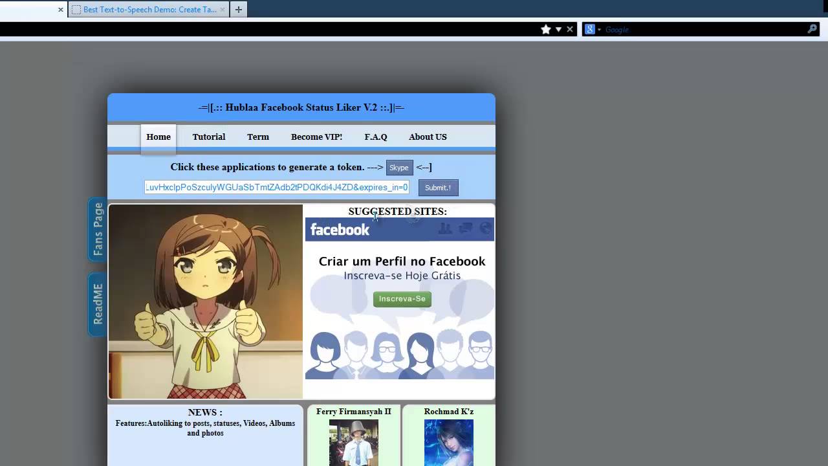Screen dimensions: 828x466
Task: Click Ferry Firmansyah II profile picture
Action: (354, 443)
